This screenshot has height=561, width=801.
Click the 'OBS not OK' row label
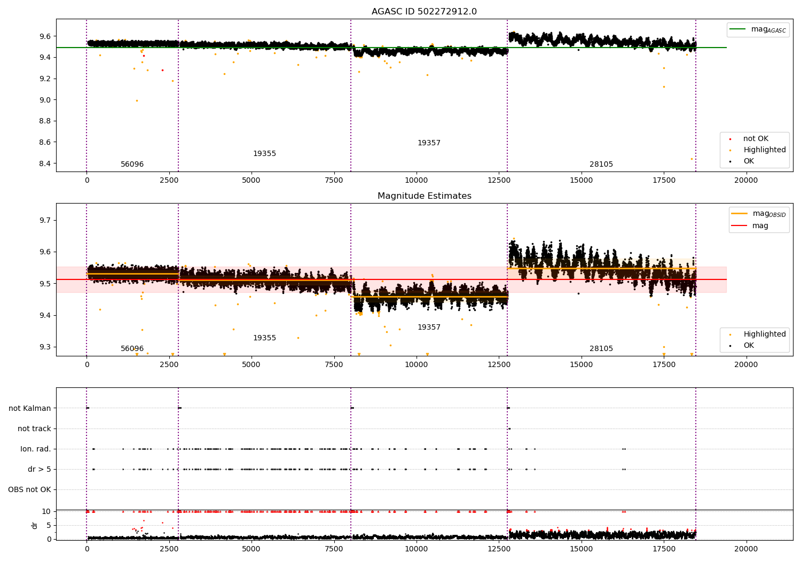point(29,490)
